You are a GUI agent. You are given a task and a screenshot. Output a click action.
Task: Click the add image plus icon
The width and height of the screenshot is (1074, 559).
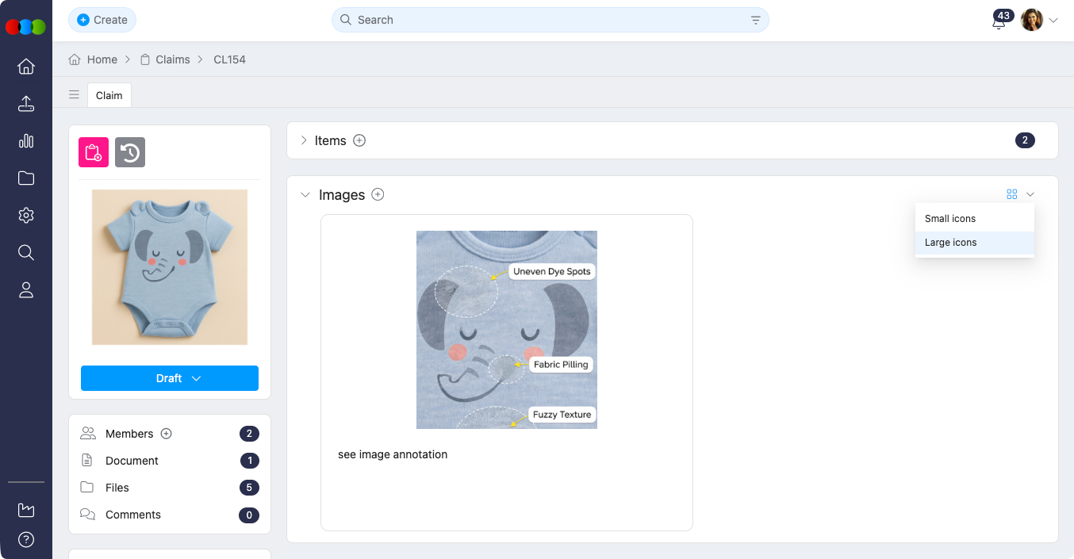point(378,194)
